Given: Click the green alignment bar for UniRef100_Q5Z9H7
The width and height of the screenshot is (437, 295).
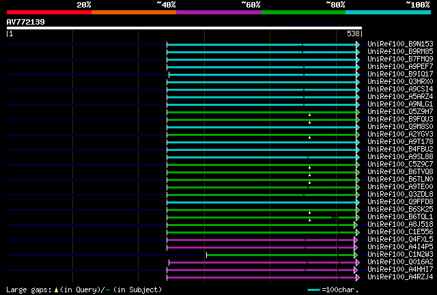Looking at the screenshot, I should tap(262, 113).
